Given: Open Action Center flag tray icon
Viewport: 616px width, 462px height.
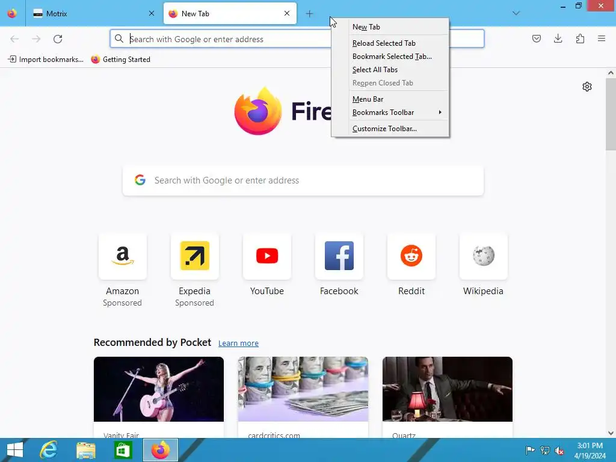Looking at the screenshot, I should (x=530, y=450).
